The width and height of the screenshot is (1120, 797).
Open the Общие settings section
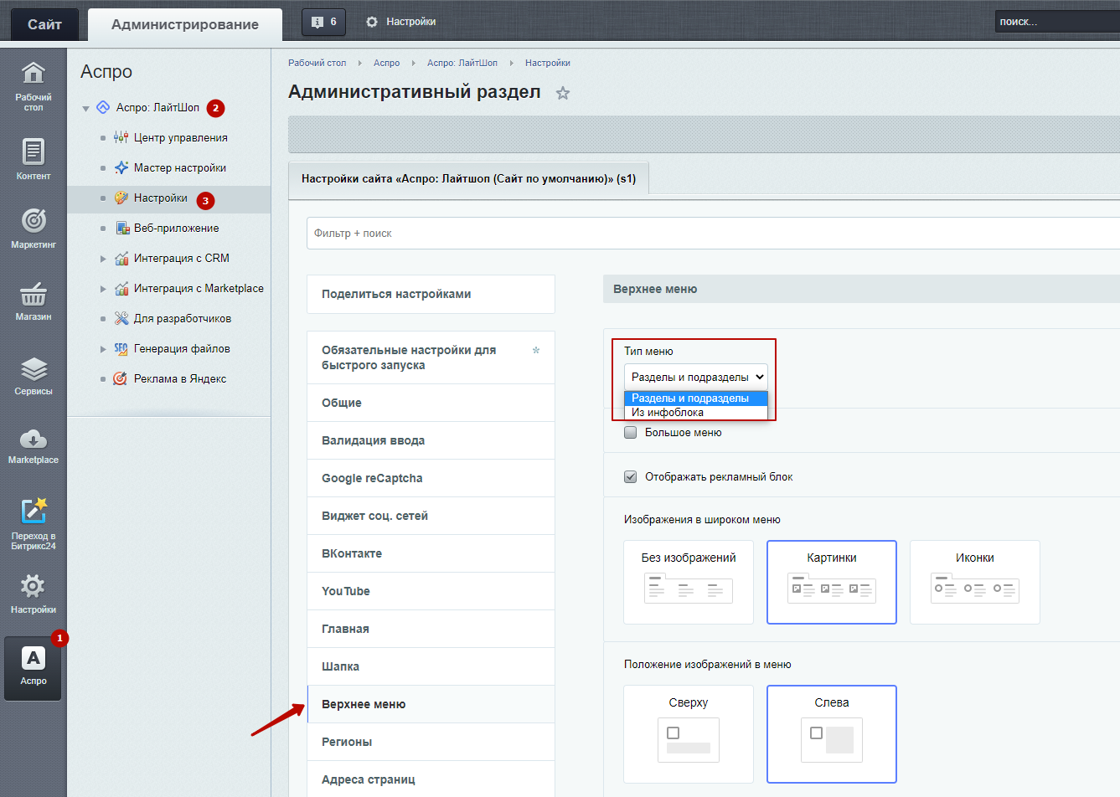pyautogui.click(x=431, y=403)
